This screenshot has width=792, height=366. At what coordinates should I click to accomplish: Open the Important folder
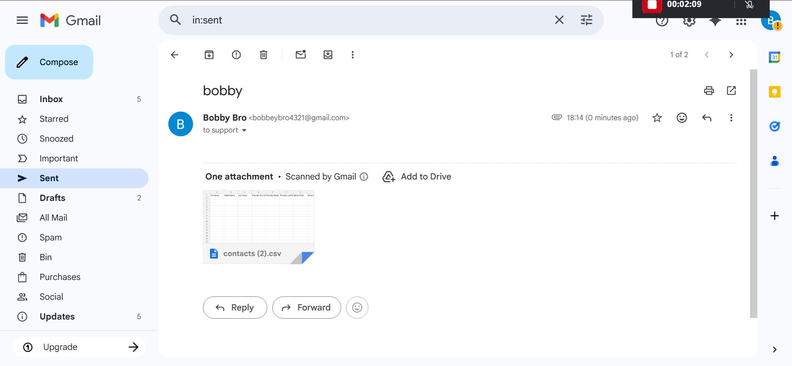(x=74, y=159)
